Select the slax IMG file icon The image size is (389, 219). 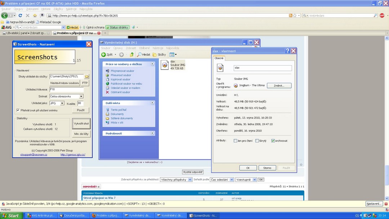tap(165, 65)
